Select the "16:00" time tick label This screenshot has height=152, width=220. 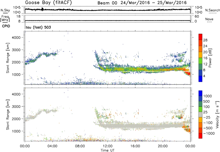point(135,146)
